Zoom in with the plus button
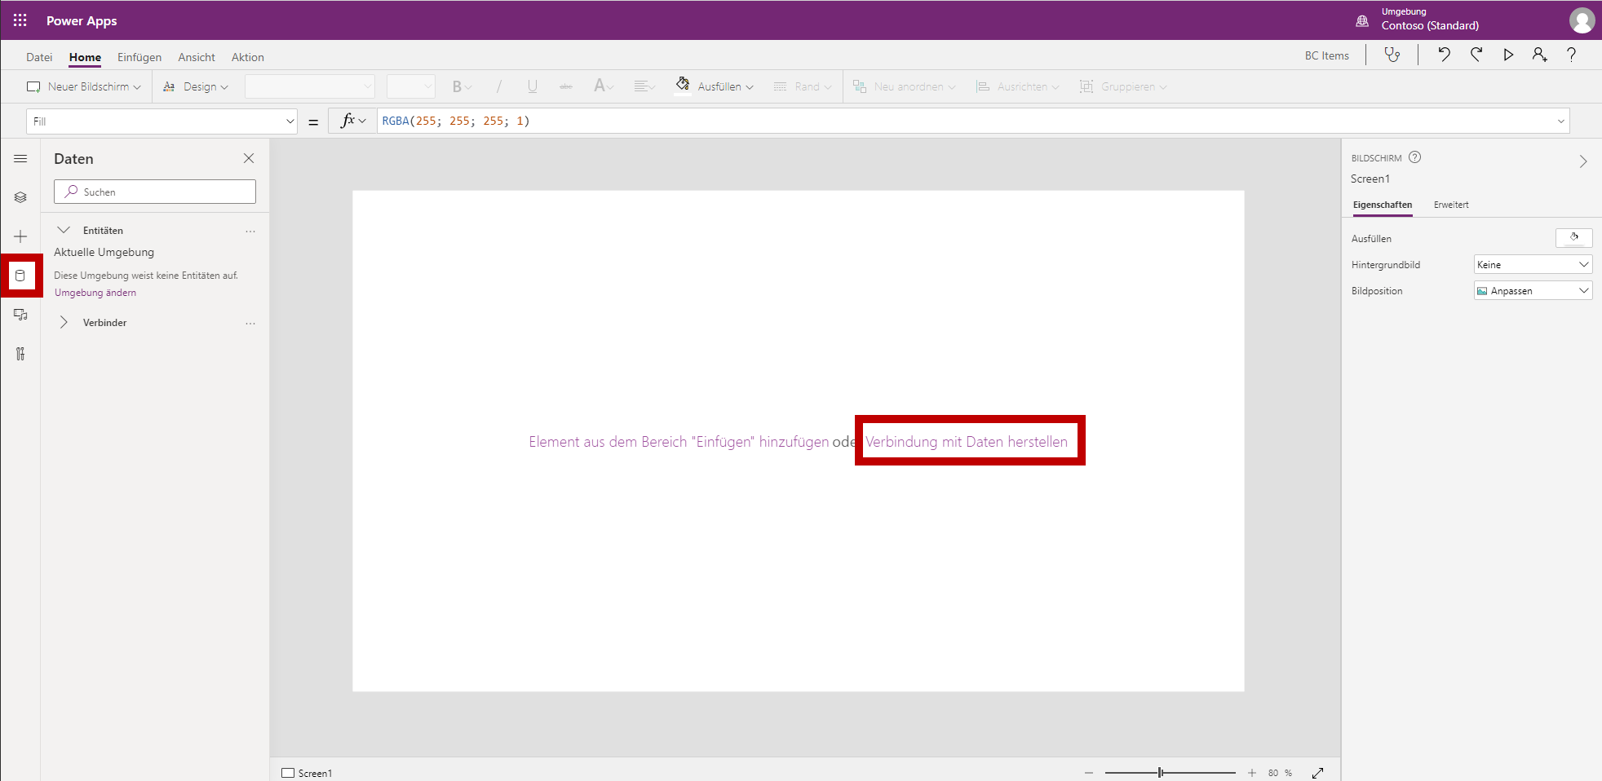The height and width of the screenshot is (781, 1602). (1252, 773)
